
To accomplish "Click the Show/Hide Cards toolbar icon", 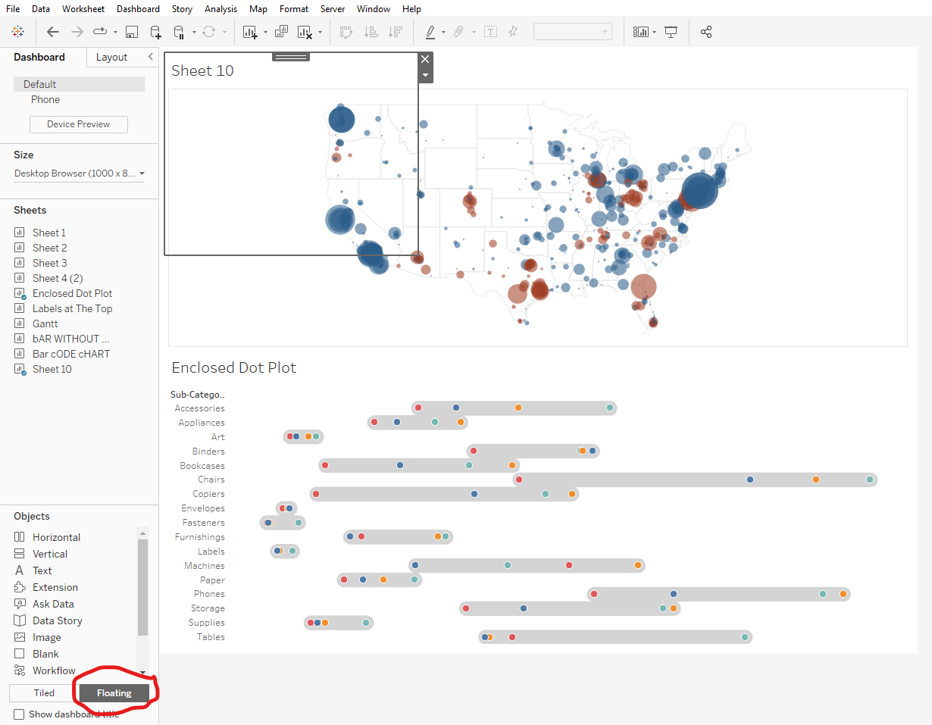I will point(641,32).
